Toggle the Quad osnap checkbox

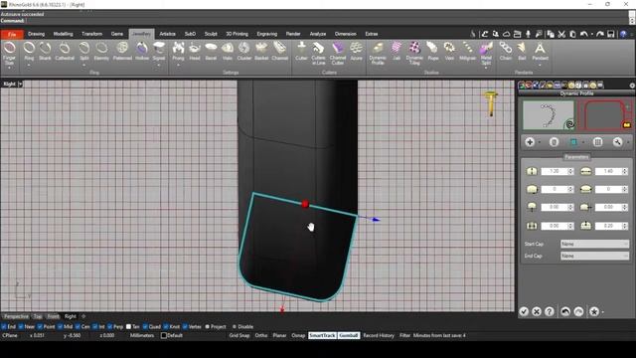point(145,326)
